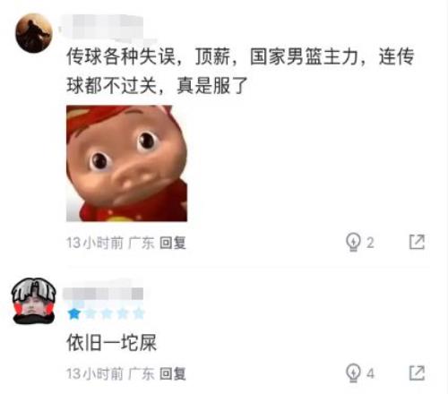Click 回复 under the first comment

tap(173, 243)
